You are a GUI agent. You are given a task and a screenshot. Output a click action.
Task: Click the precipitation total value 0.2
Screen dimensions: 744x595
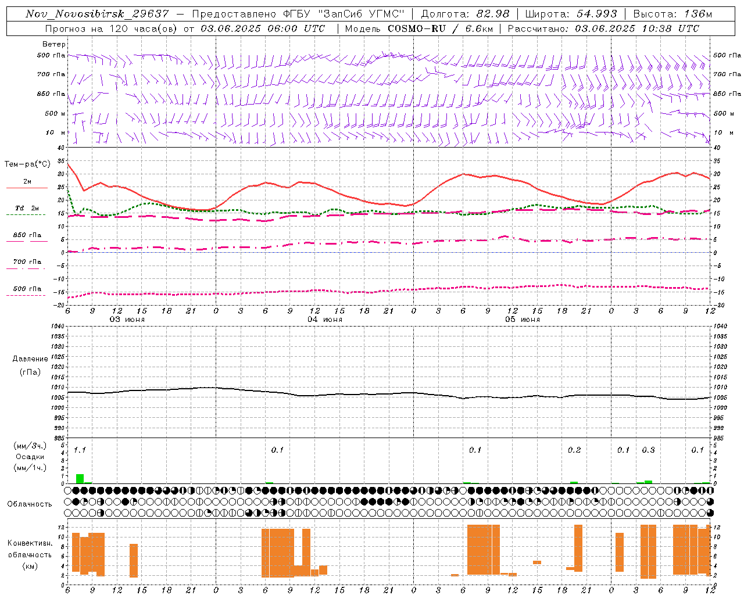click(x=574, y=450)
